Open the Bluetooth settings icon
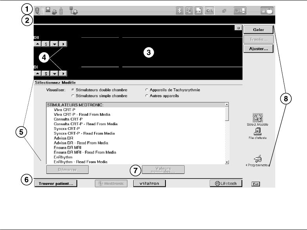 point(180,11)
